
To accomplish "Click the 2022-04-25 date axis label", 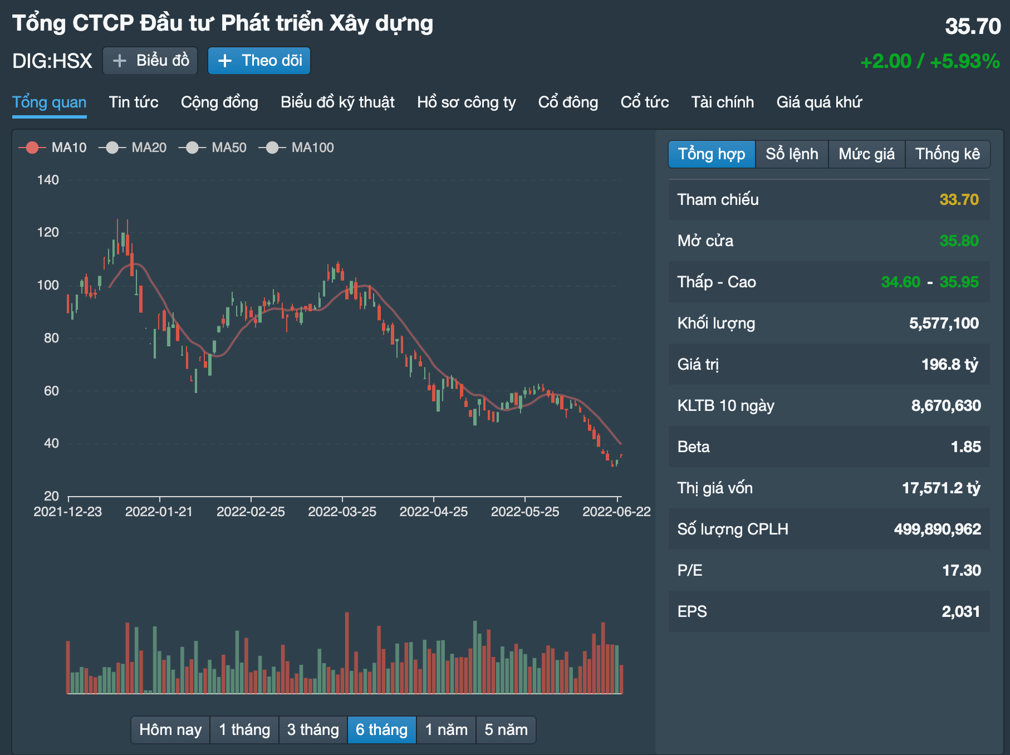I will point(434,512).
